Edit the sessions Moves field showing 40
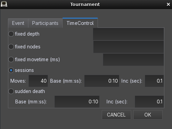This screenshot has height=129, width=172. pos(38,81)
